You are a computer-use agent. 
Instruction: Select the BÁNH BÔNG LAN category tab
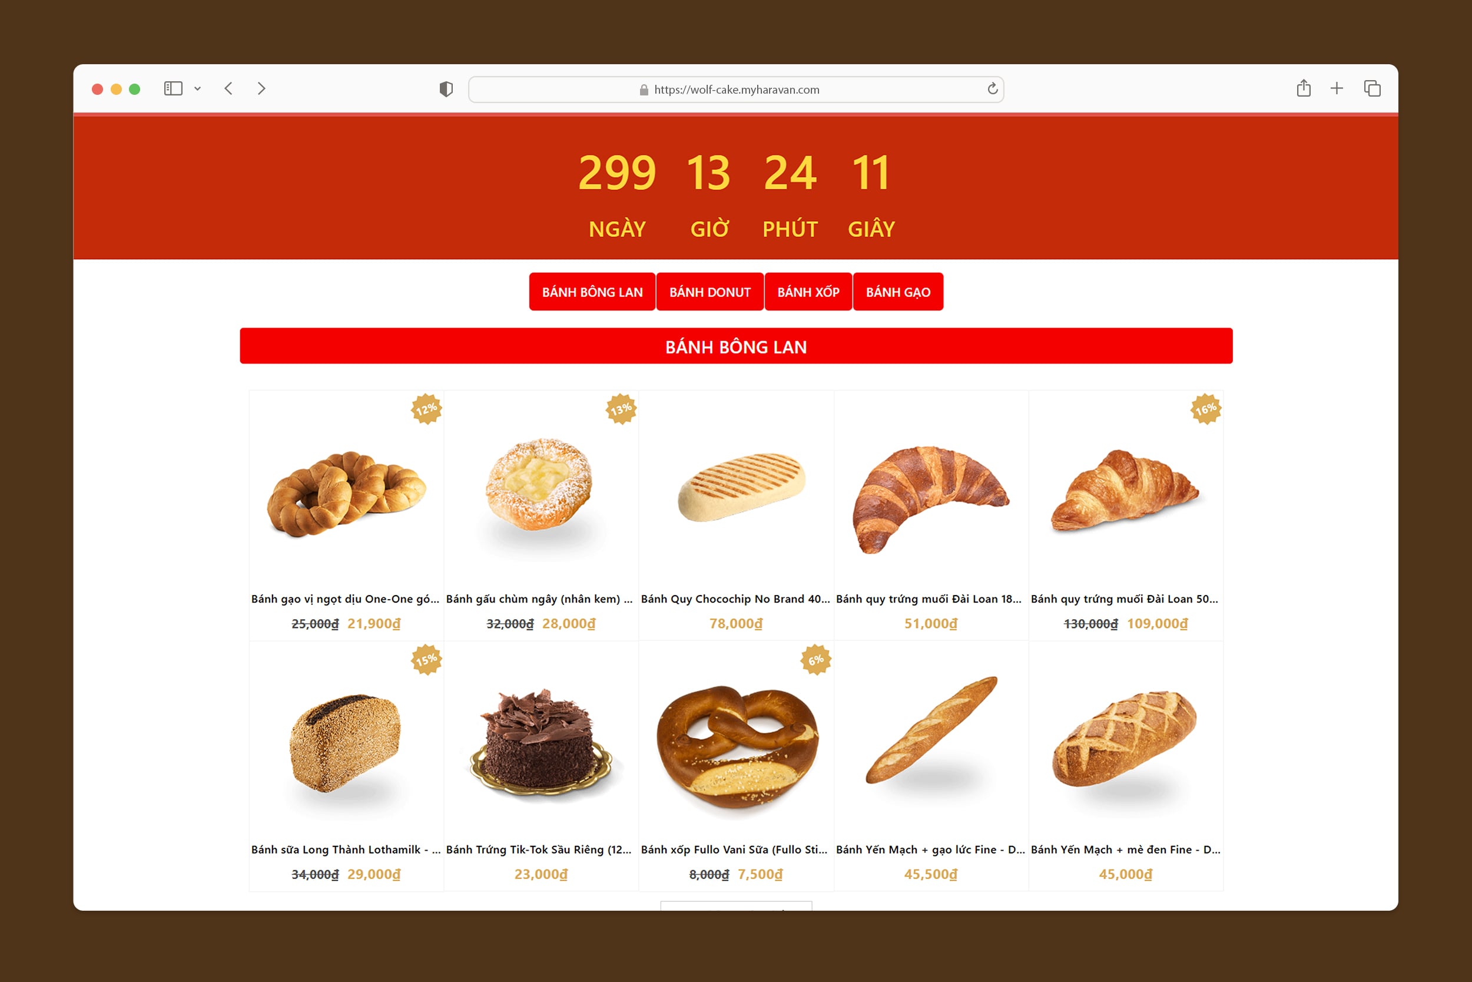[592, 292]
